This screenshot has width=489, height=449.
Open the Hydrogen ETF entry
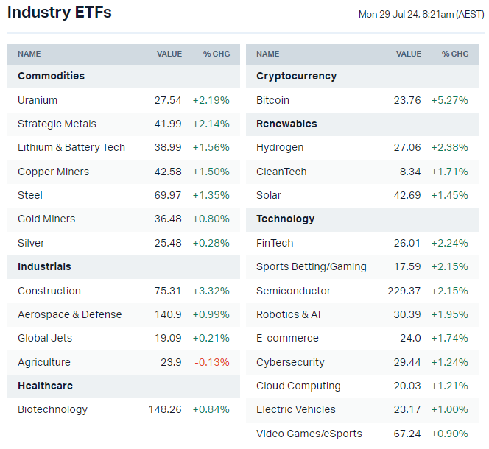coord(280,147)
